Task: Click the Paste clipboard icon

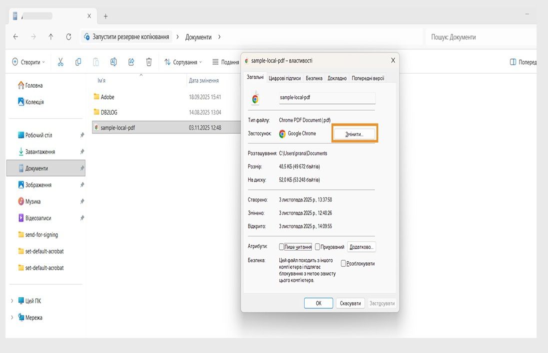Action: coord(96,62)
